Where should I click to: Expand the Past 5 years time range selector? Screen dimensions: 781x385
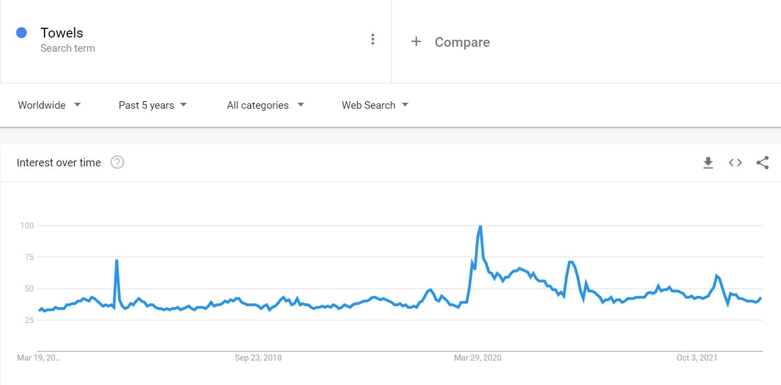152,105
